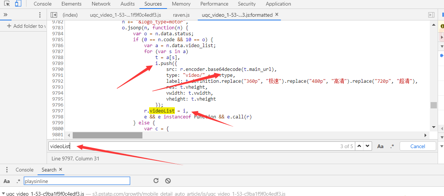Jump to the next search match
Screen dimensions: 444x196
367,146
